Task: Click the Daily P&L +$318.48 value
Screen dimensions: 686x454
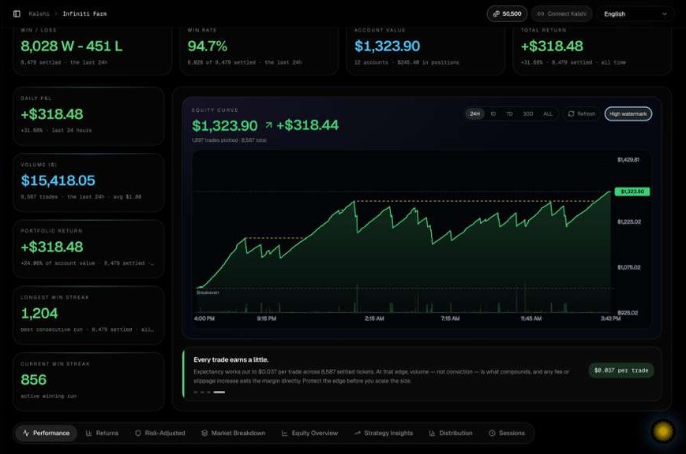Action: 52,114
